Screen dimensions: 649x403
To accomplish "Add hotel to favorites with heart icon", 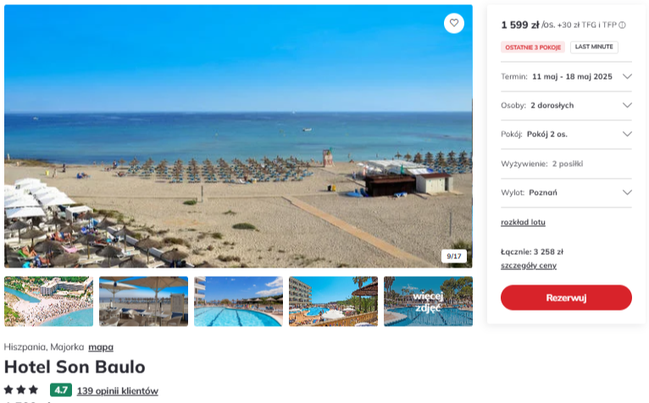I will [454, 23].
